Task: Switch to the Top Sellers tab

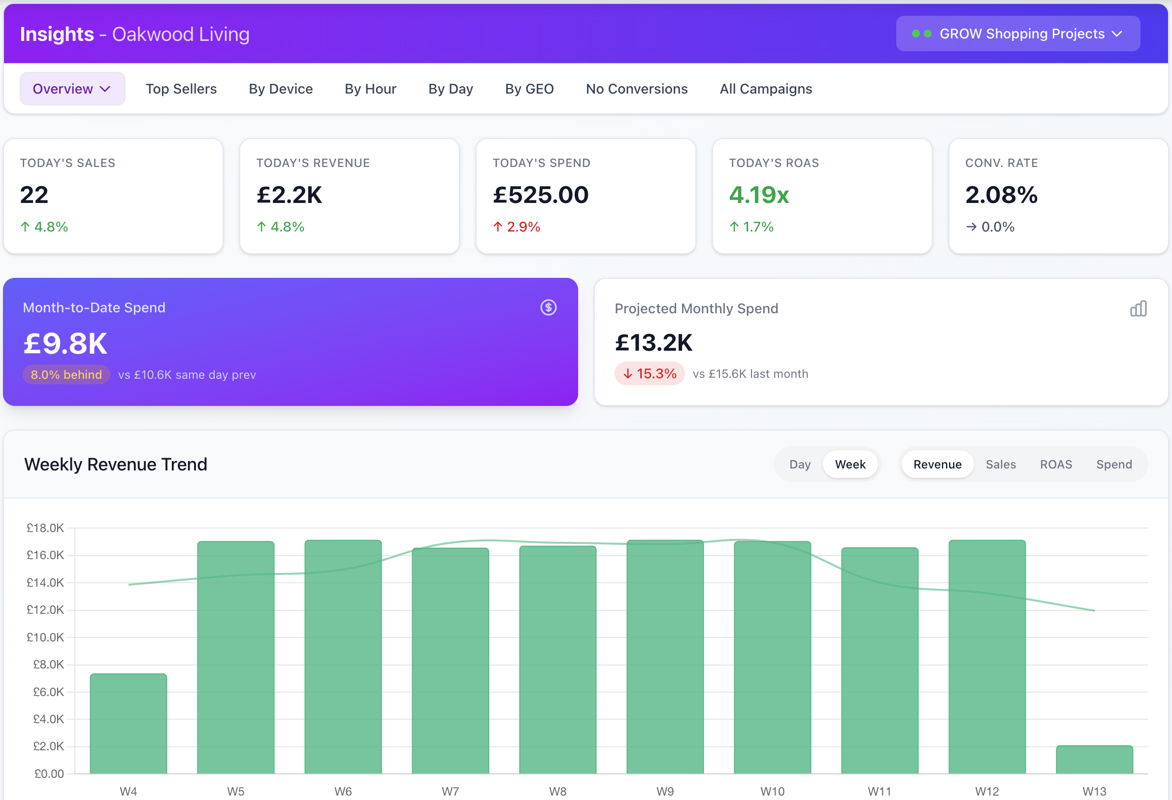Action: click(x=181, y=89)
